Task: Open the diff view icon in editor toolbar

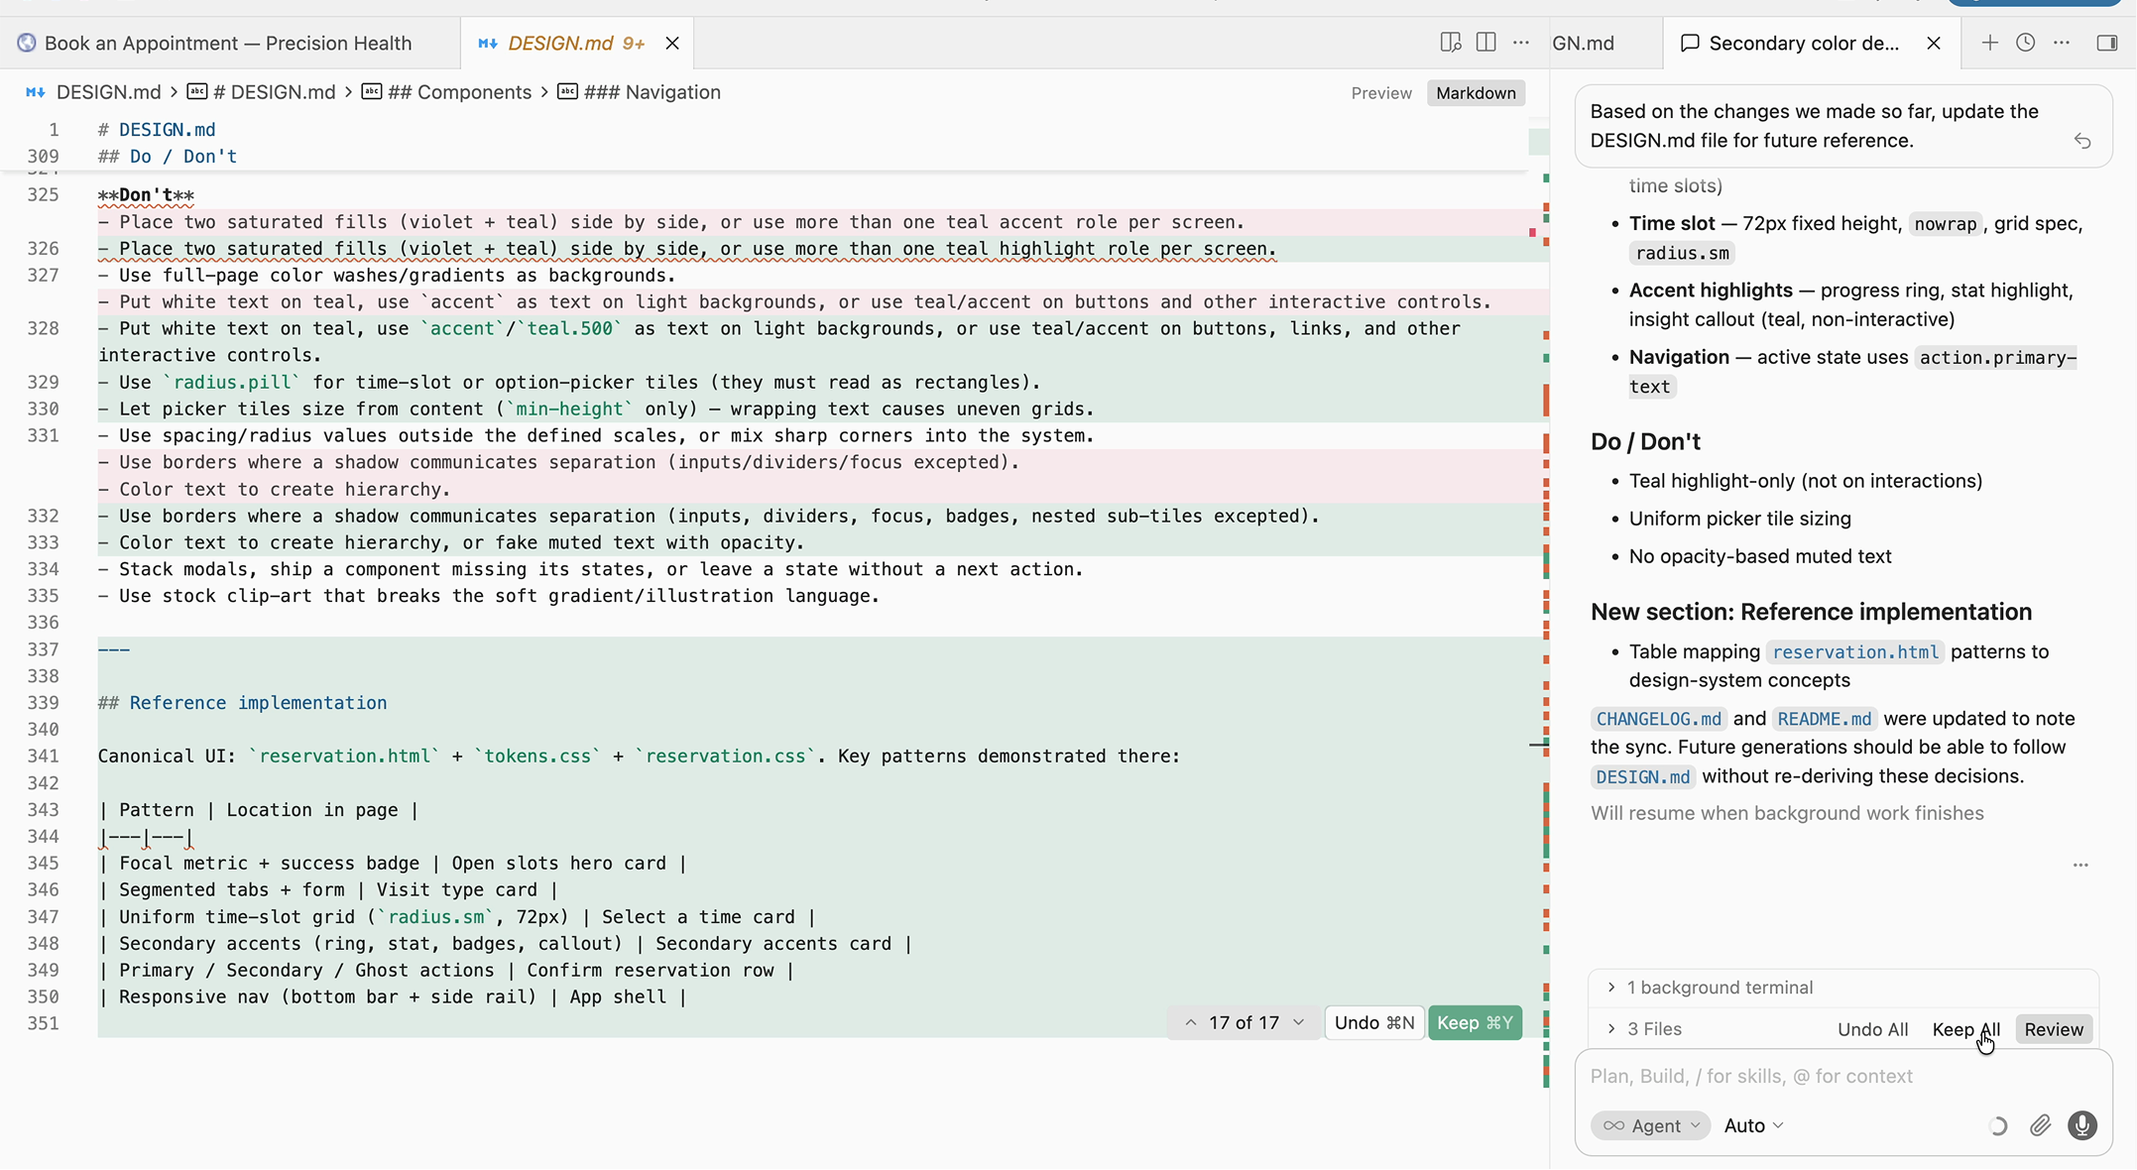Action: pyautogui.click(x=1450, y=43)
